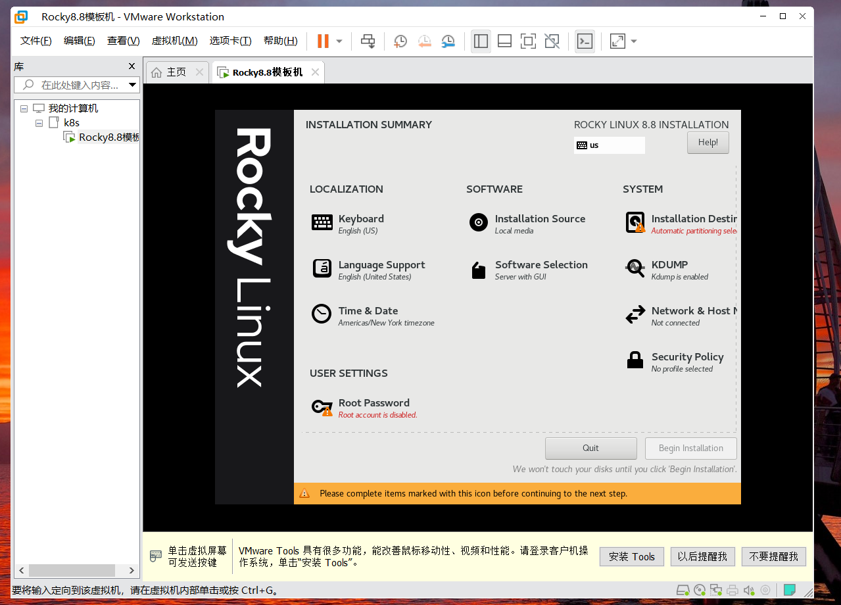Image resolution: width=841 pixels, height=605 pixels.
Task: Click the library horizontal scrollbar thumb
Action: click(x=72, y=570)
